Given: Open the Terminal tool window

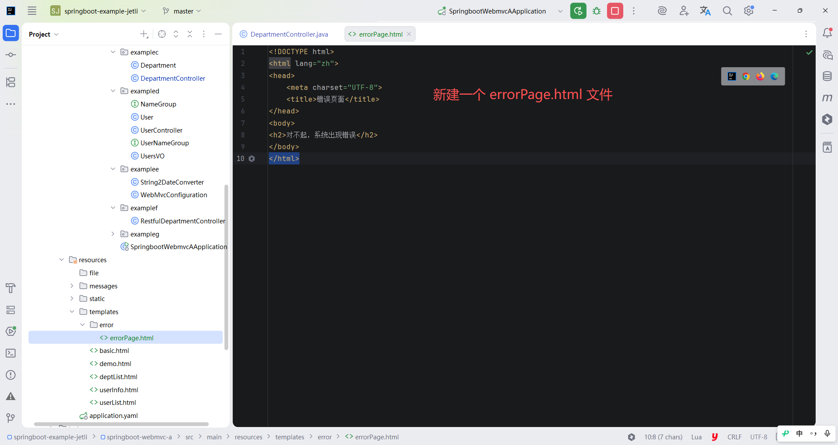Looking at the screenshot, I should coord(11,353).
